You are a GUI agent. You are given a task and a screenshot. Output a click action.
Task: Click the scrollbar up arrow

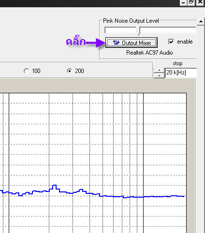coord(201,21)
